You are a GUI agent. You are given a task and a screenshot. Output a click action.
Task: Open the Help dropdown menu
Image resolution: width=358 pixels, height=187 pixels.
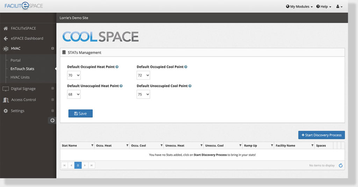(323, 7)
